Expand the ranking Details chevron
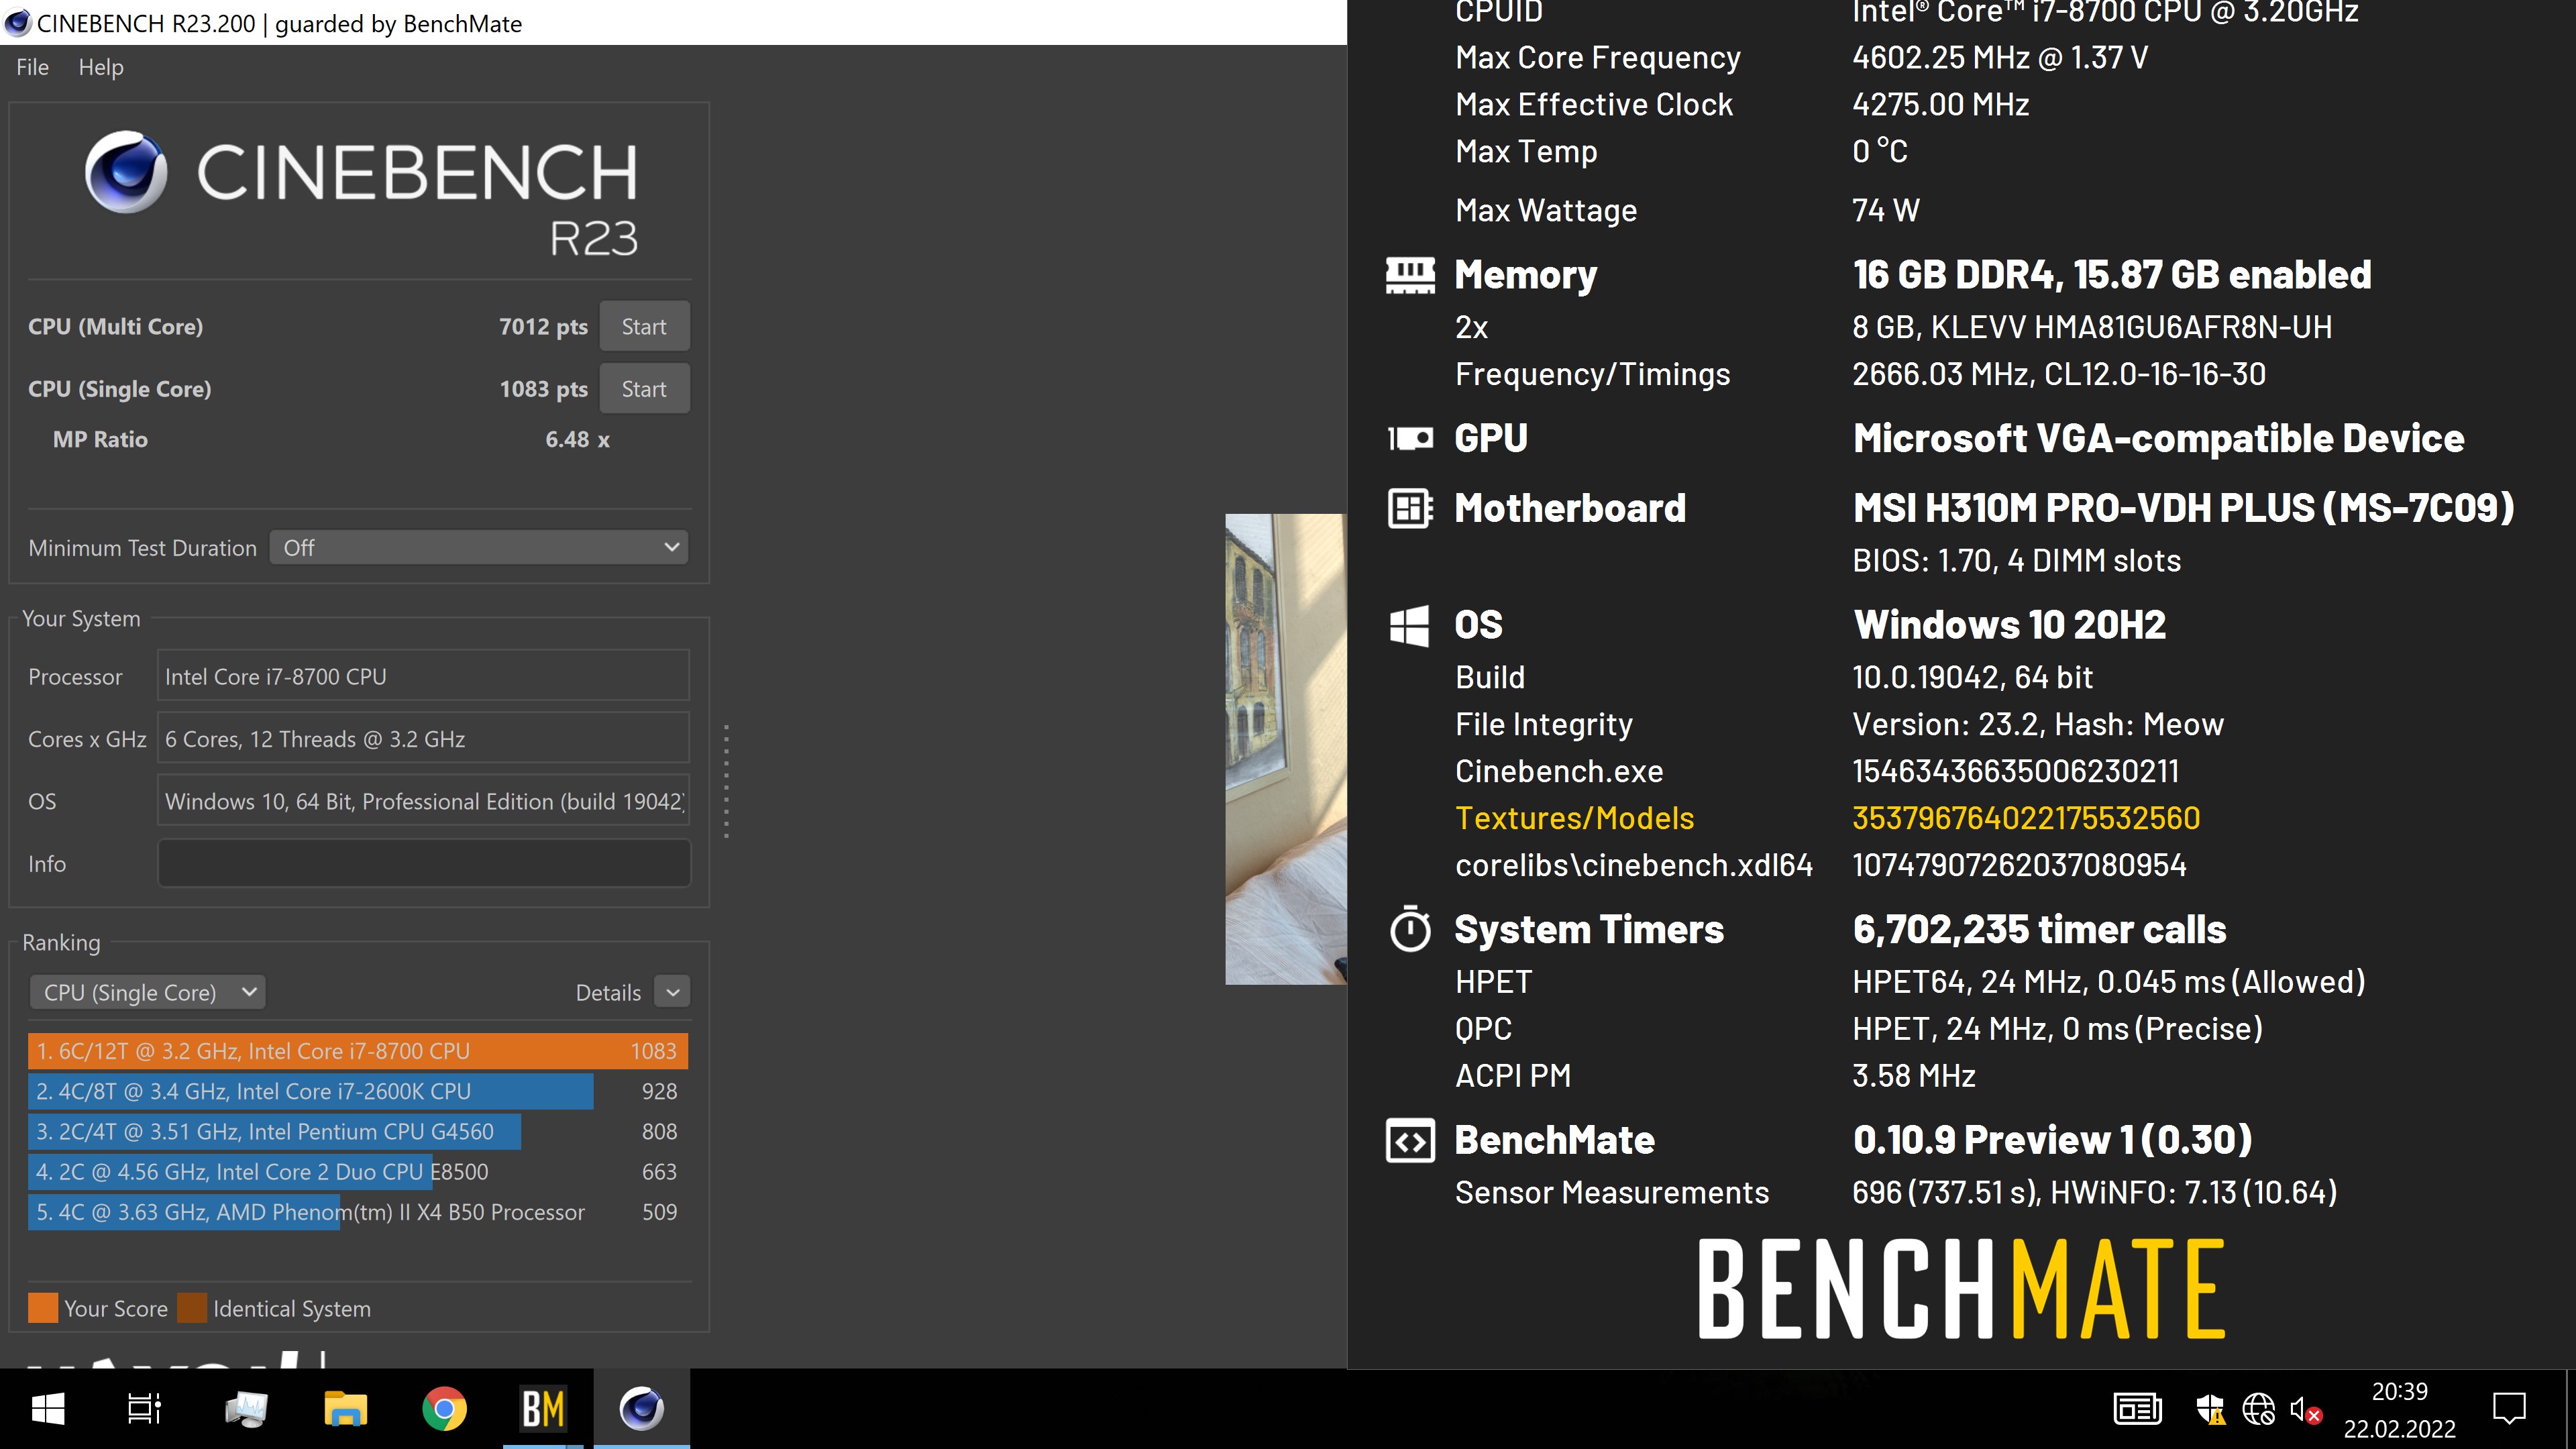Viewport: 2576px width, 1449px height. click(x=673, y=992)
